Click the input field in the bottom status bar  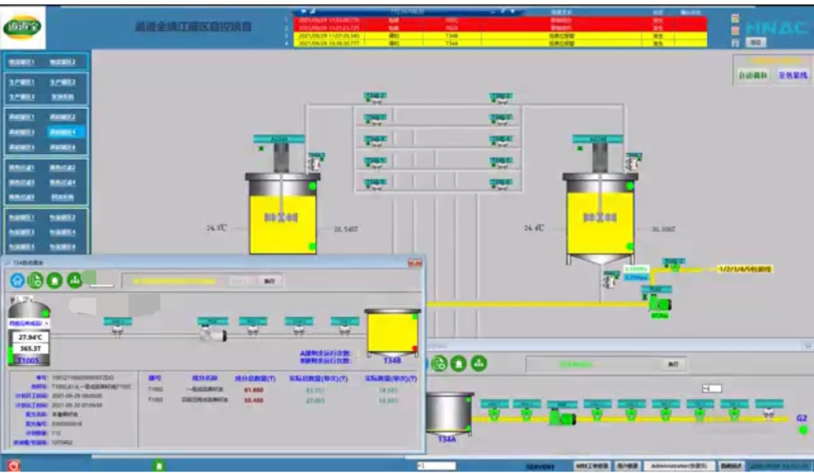pyautogui.click(x=437, y=466)
